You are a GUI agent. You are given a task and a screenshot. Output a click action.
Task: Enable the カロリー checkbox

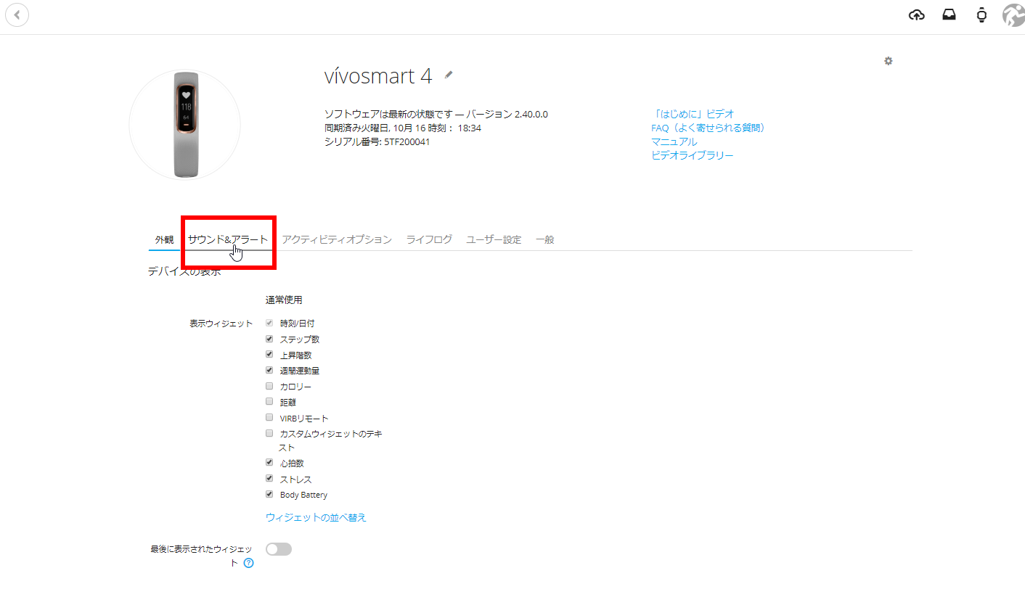coord(269,386)
